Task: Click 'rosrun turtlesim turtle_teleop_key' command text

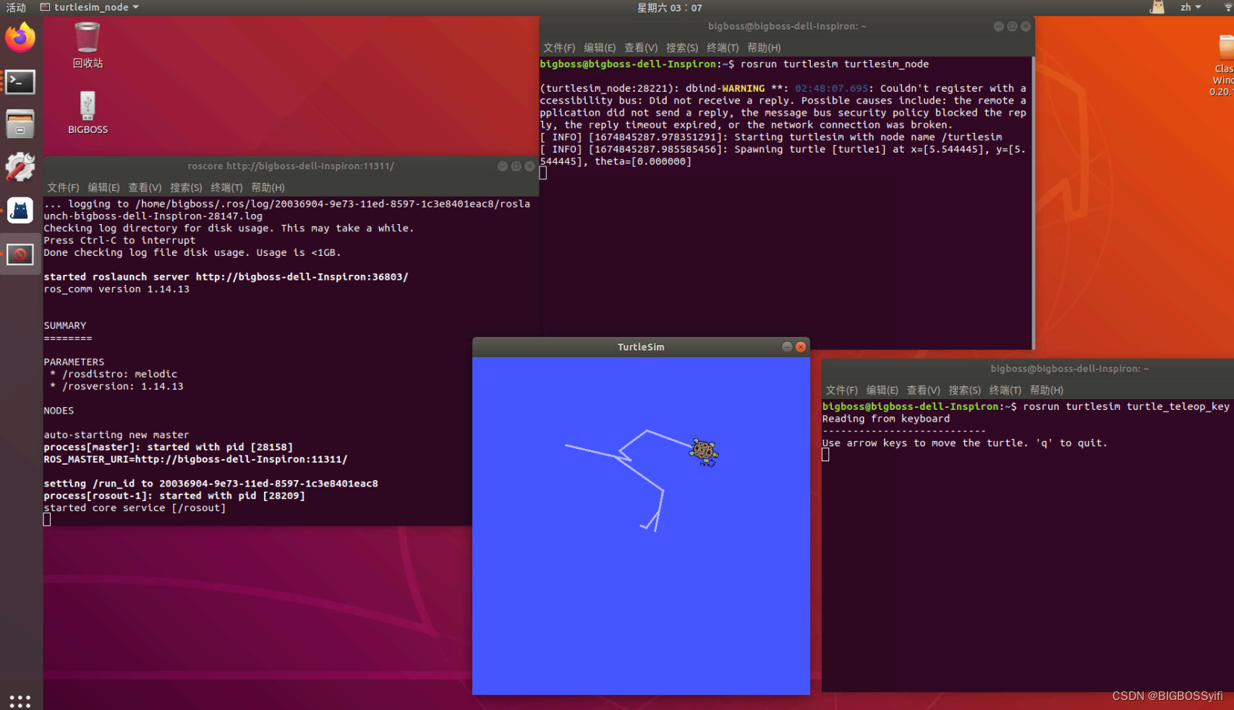Action: coord(1126,407)
